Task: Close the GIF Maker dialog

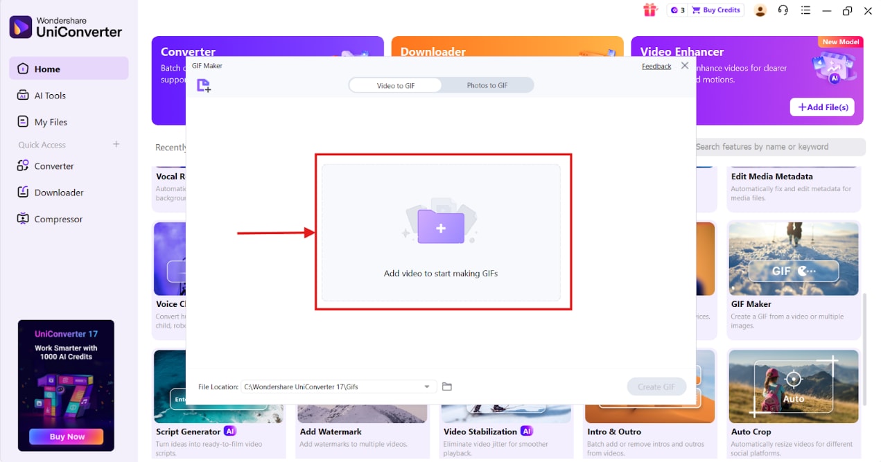Action: [x=685, y=66]
